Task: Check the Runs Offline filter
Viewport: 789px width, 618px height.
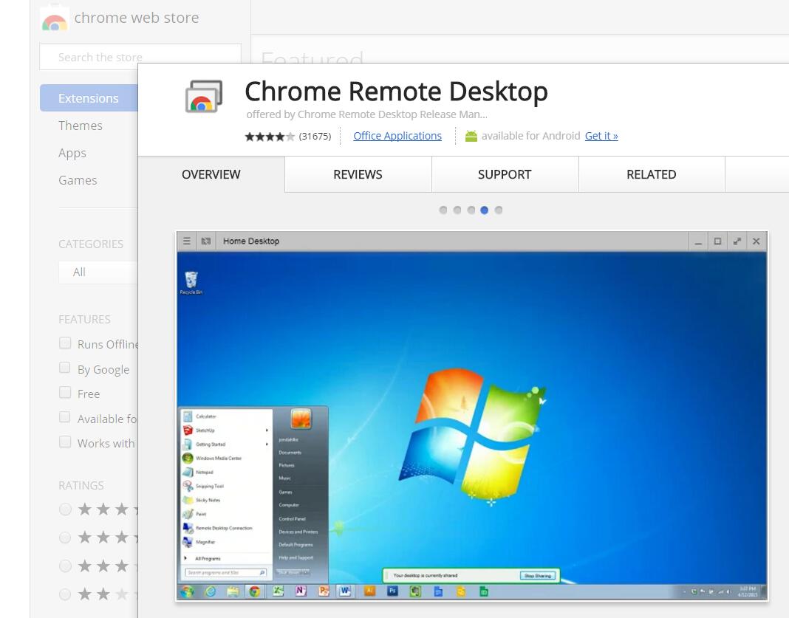Action: click(65, 343)
